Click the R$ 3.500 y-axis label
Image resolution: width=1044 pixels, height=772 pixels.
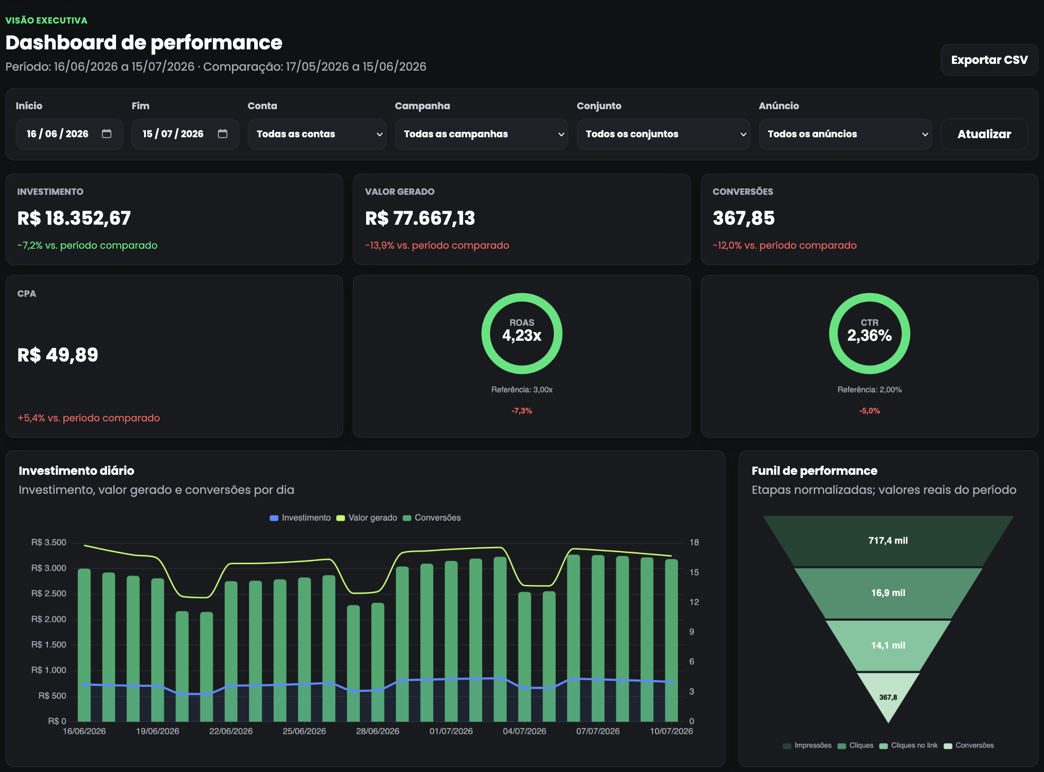click(48, 543)
